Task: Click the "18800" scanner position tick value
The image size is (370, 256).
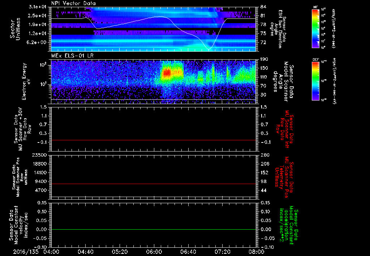Action: click(40, 164)
